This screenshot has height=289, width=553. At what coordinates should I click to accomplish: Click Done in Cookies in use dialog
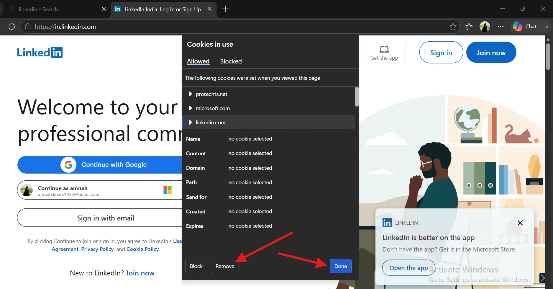coord(341,266)
